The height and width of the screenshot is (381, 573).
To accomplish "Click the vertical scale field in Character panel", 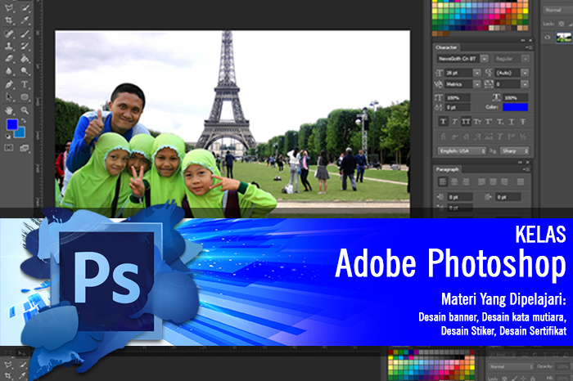I will pos(458,98).
